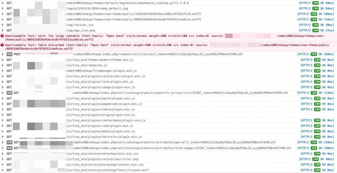The height and width of the screenshot is (173, 337).
Task: Click XHR badge on specific-prices list request
Action: point(9,93)
